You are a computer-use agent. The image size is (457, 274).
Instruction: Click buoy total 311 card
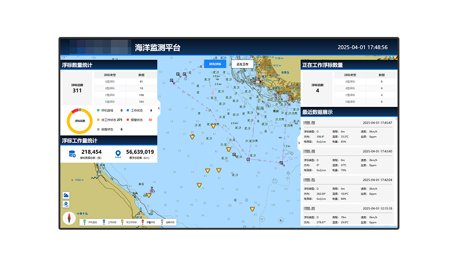click(77, 88)
